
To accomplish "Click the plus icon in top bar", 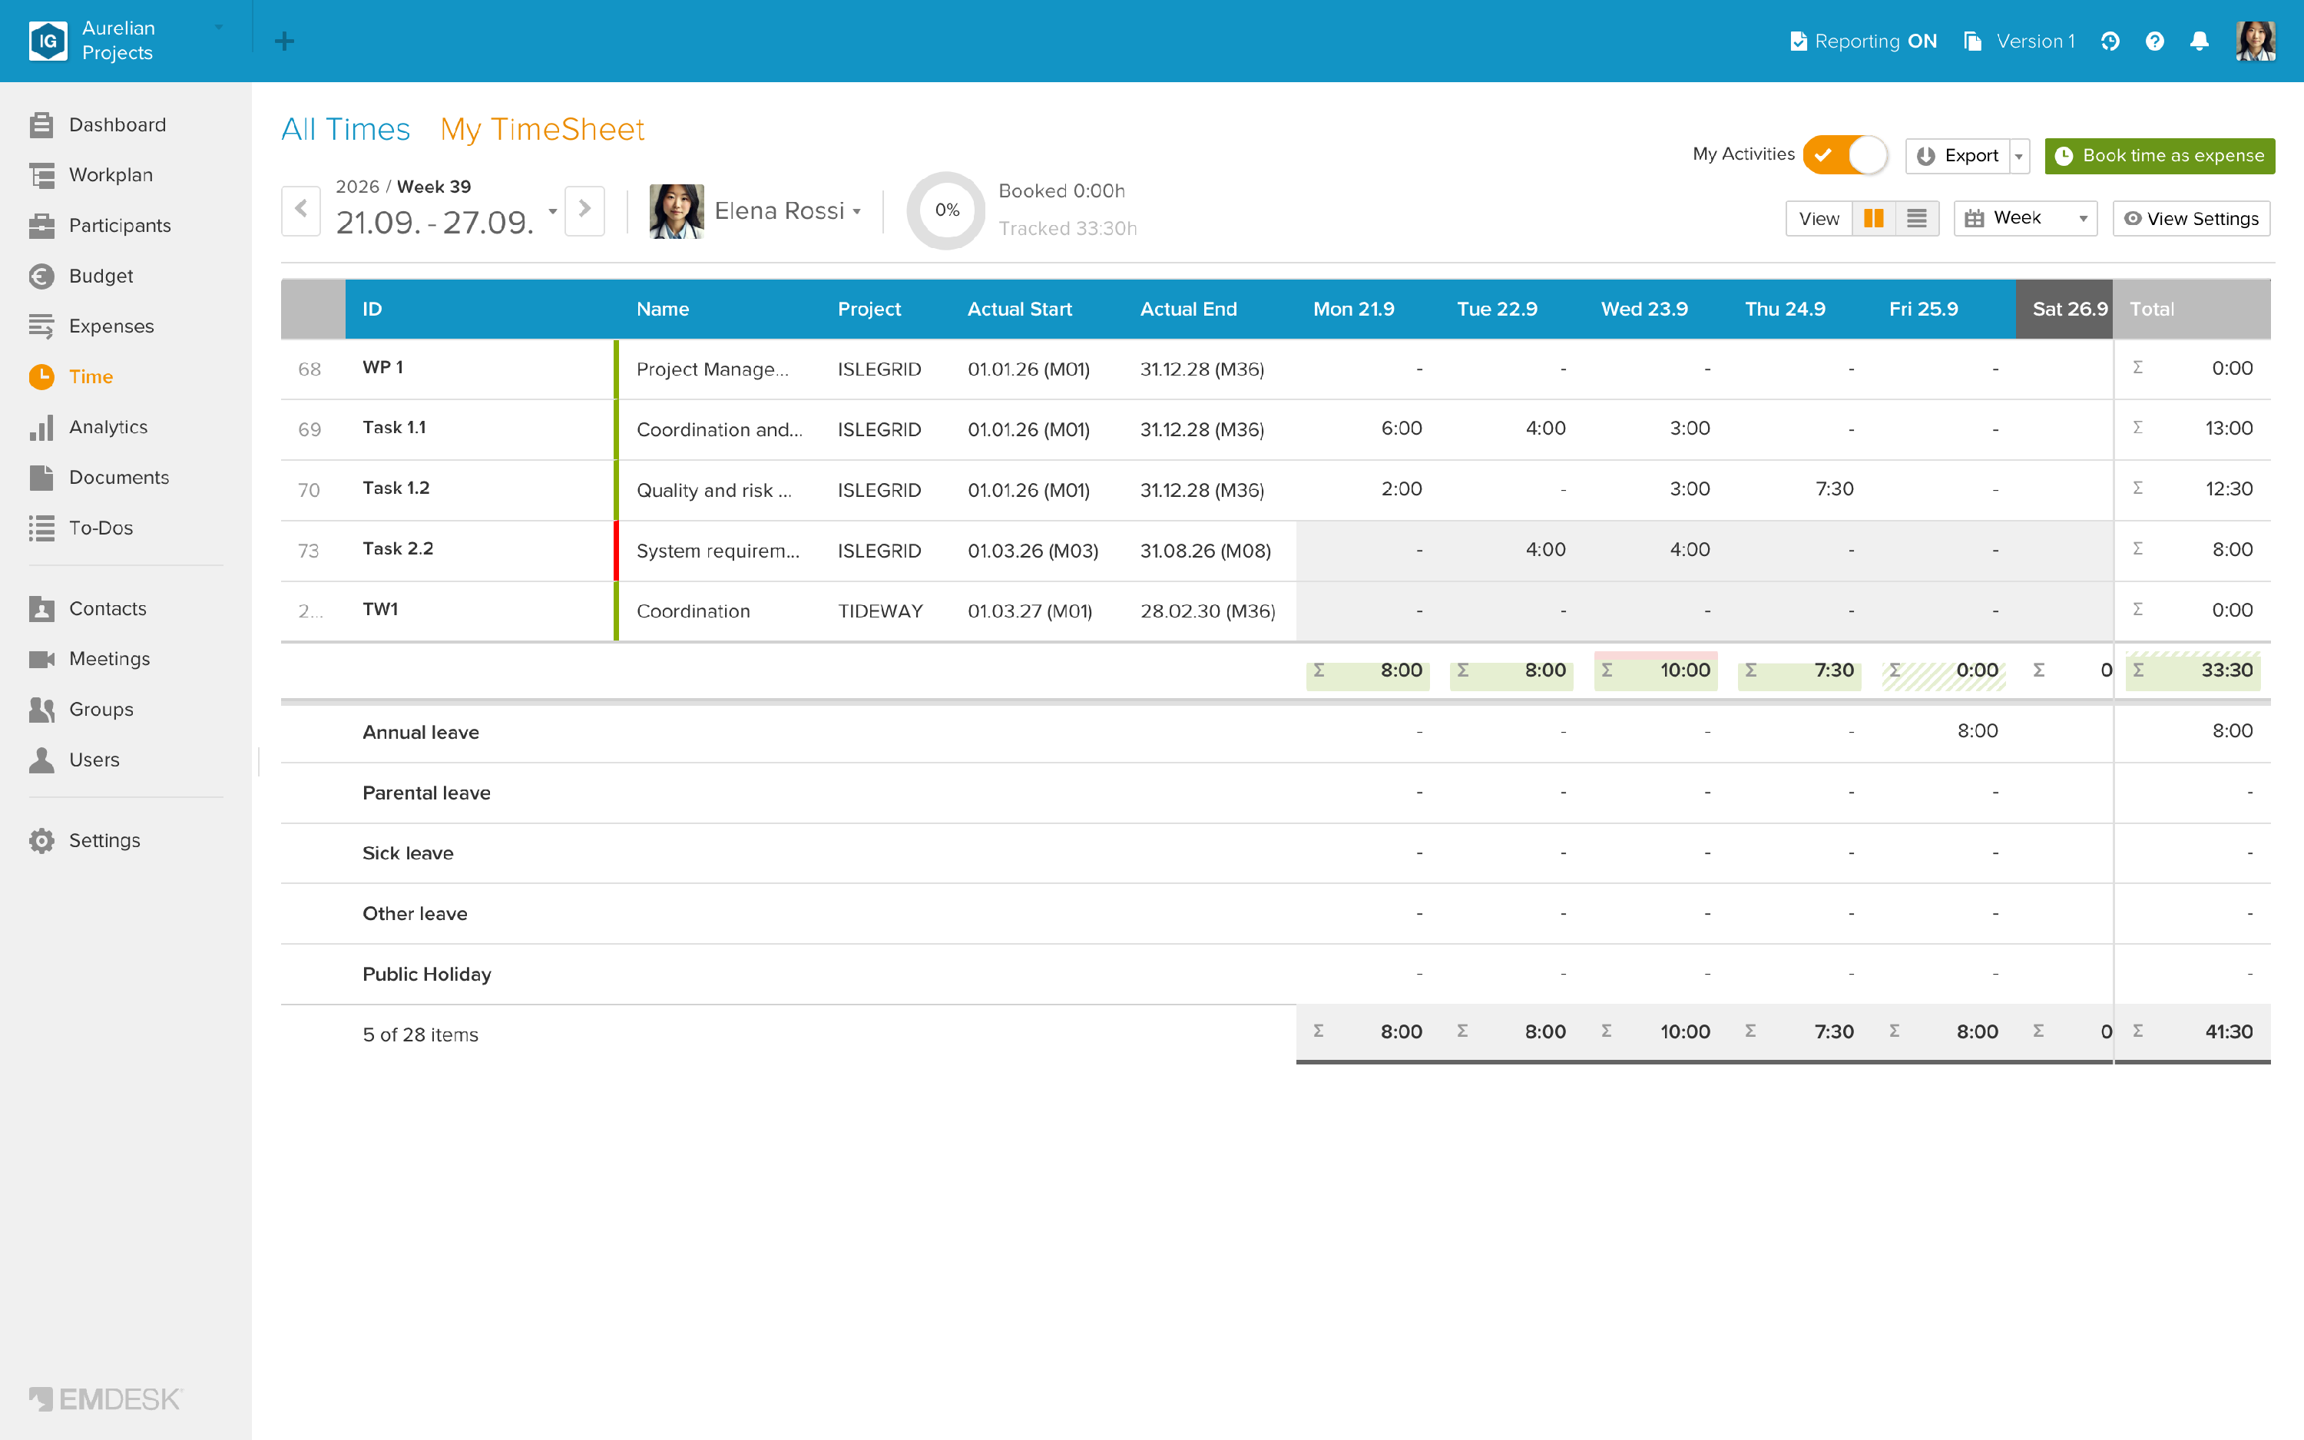I will click(x=283, y=41).
